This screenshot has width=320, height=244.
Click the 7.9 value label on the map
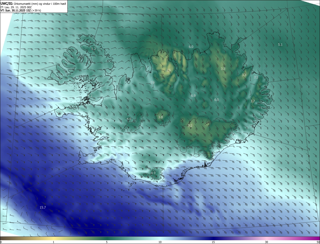152,83
